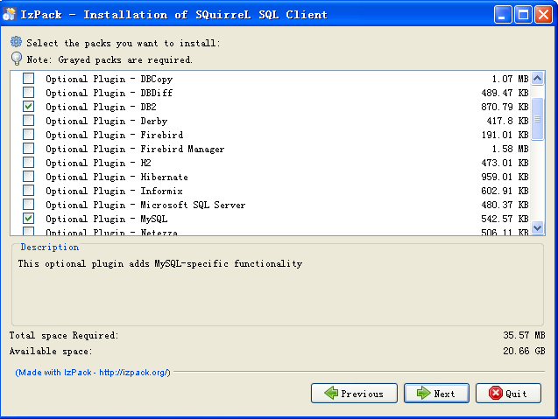Select the 'Optional Plugin - Microsoft SQL Server' text
The image size is (558, 419).
point(145,205)
